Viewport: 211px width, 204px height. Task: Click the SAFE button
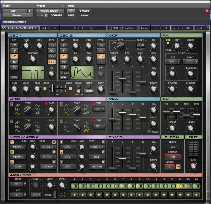point(71,16)
